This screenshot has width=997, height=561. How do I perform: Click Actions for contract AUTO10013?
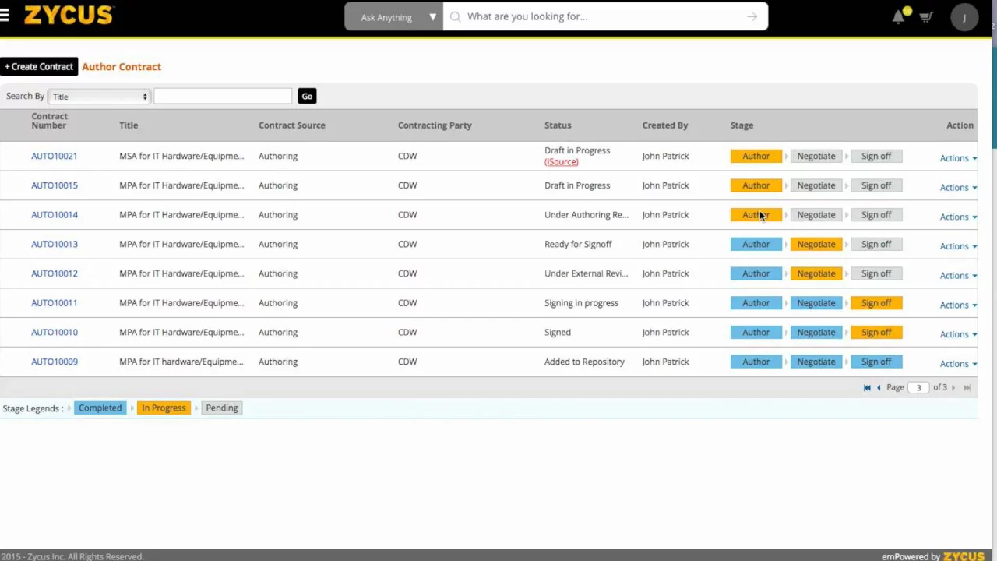[954, 245]
